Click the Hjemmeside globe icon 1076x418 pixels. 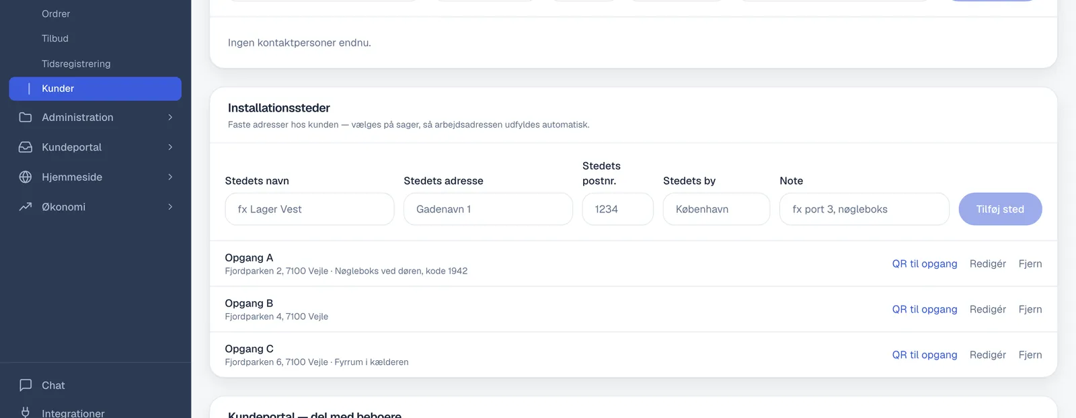[x=26, y=177]
